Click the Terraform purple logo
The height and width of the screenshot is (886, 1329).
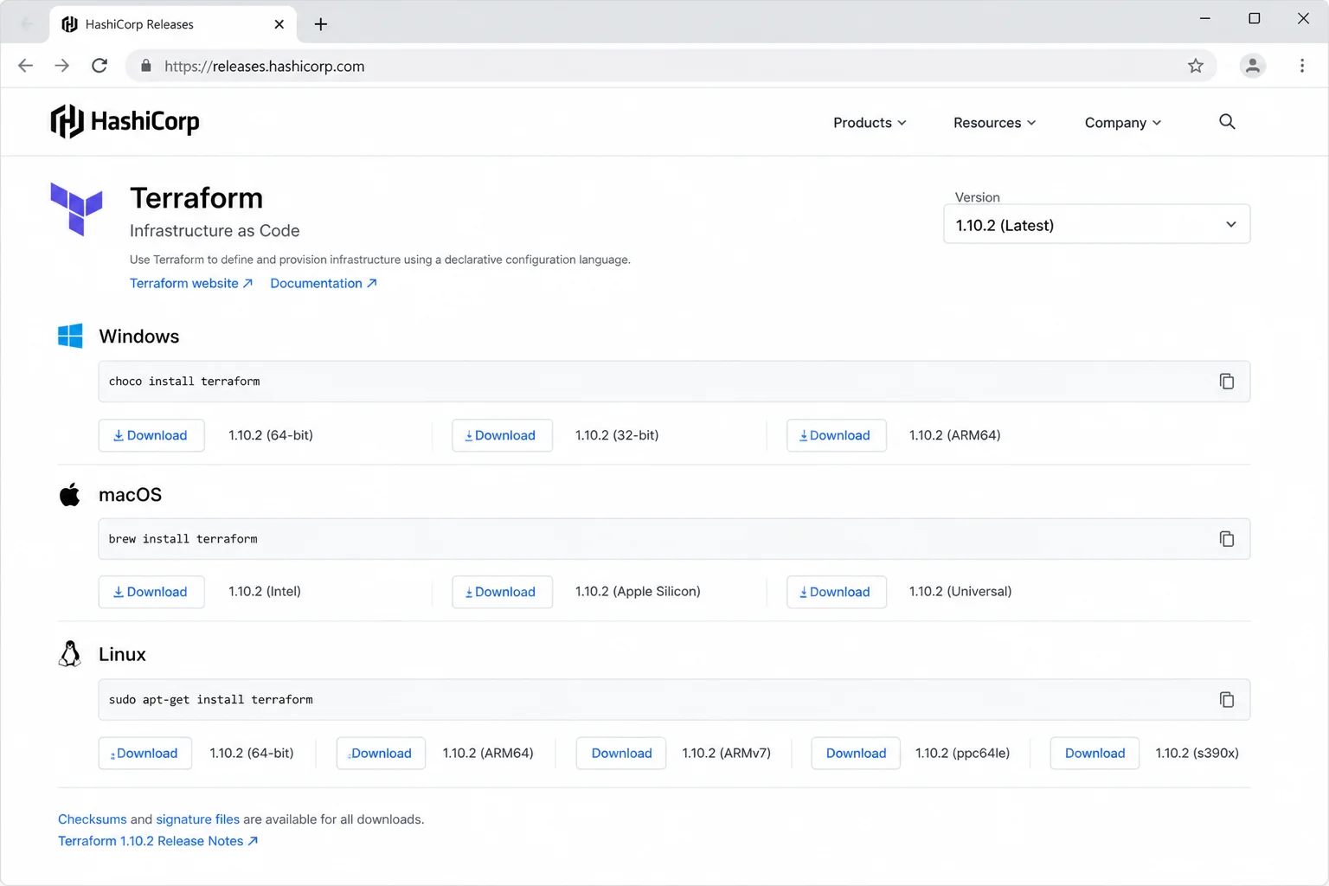[x=76, y=209]
